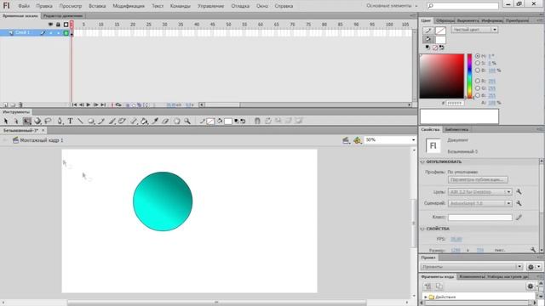Image resolution: width=545 pixels, height=306 pixels.
Task: Open the Правка menu
Action: coord(44,6)
